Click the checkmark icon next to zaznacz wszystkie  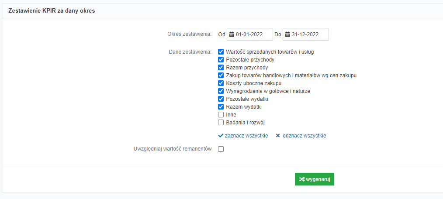coord(221,135)
